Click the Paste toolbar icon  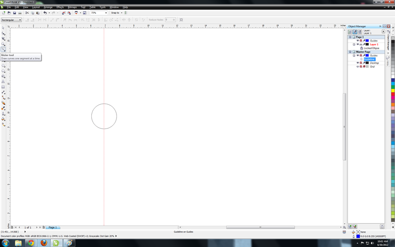(x=38, y=13)
